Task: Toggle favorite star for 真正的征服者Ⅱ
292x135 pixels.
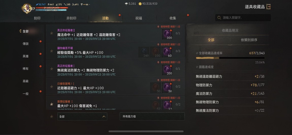Action: pos(52,33)
